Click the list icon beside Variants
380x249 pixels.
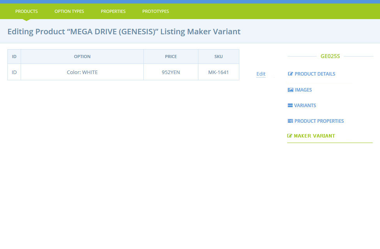(290, 105)
